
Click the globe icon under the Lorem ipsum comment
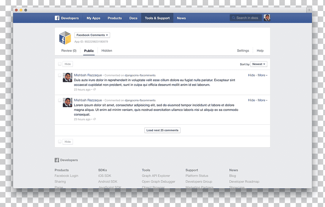95,119
